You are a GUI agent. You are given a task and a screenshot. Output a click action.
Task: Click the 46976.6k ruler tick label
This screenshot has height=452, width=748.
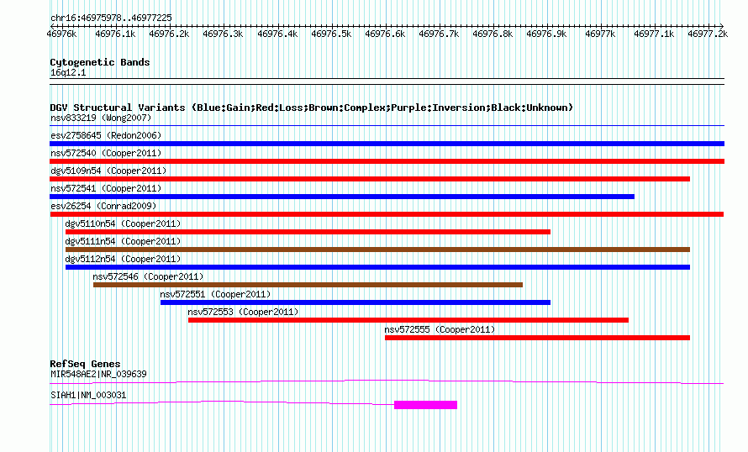(385, 34)
